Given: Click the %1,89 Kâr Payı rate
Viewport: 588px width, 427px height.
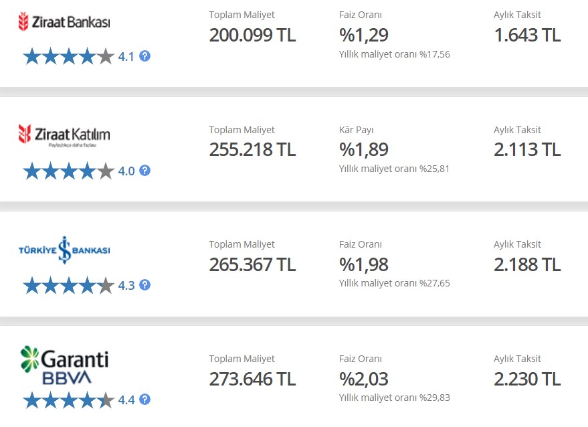Looking at the screenshot, I should 363,150.
